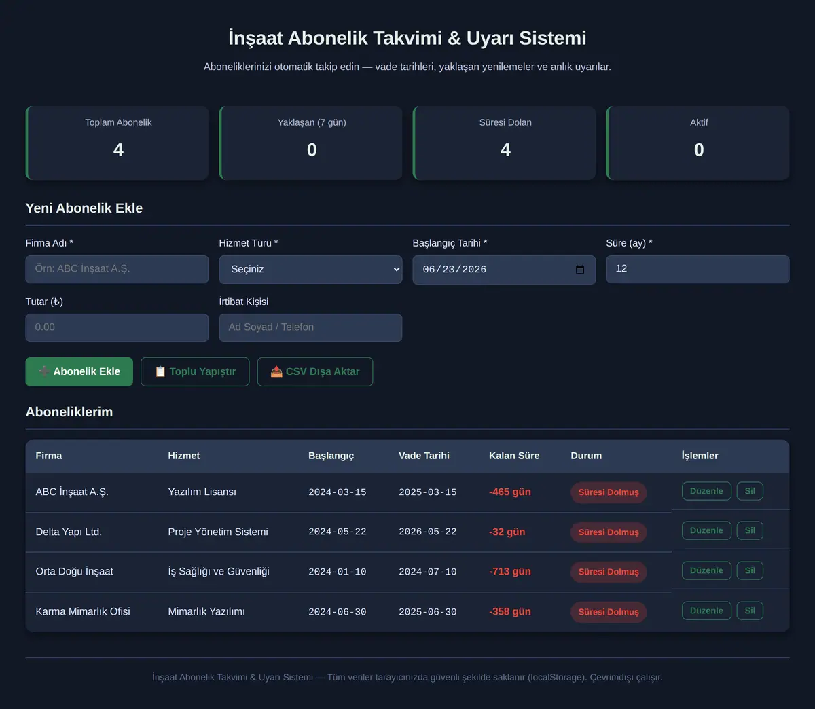
Task: Click the İrtibat Kişisi input field
Action: (x=310, y=327)
